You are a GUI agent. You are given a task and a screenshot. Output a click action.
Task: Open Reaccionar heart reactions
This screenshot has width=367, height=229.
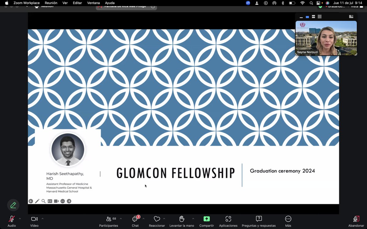pos(157,221)
